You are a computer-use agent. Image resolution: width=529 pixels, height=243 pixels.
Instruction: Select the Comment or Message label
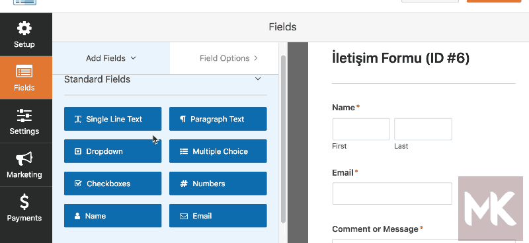[x=375, y=229]
